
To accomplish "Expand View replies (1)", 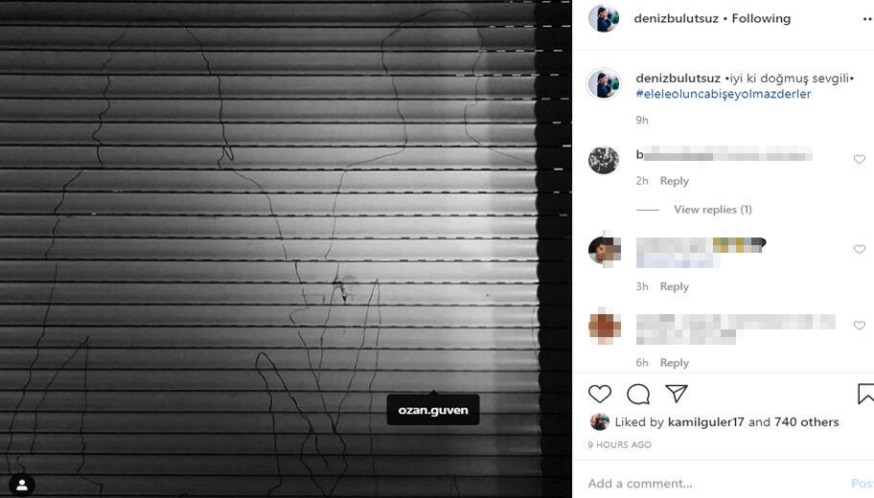I will [x=712, y=210].
